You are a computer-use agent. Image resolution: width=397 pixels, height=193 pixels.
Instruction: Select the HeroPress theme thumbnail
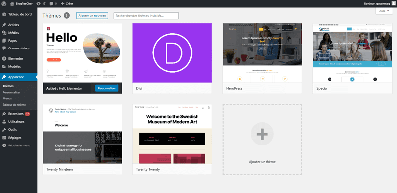[263, 53]
